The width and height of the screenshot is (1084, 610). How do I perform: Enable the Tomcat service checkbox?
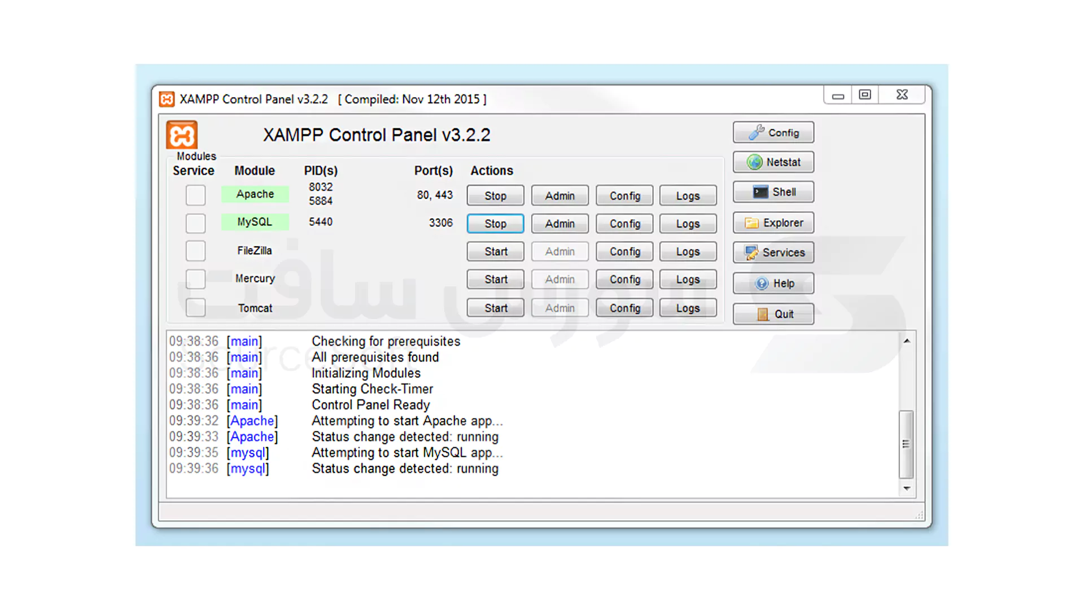(x=195, y=308)
